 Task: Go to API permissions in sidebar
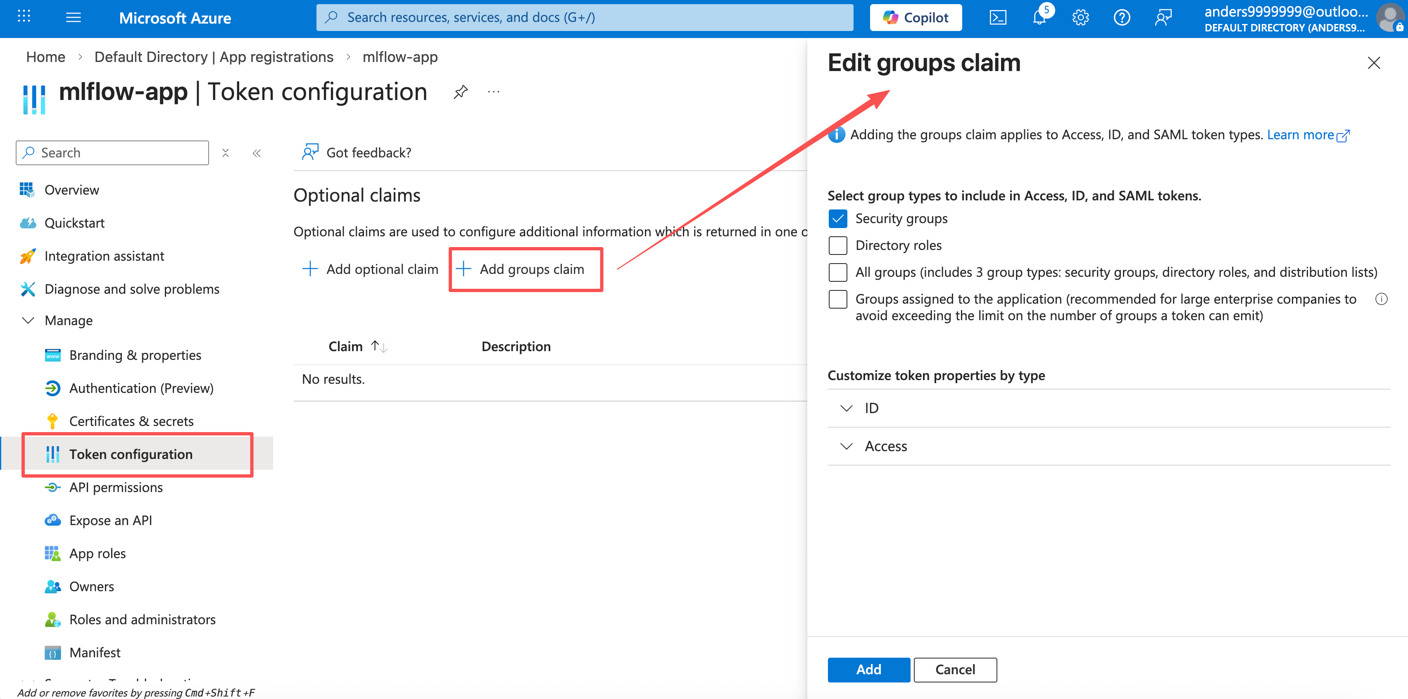point(116,487)
